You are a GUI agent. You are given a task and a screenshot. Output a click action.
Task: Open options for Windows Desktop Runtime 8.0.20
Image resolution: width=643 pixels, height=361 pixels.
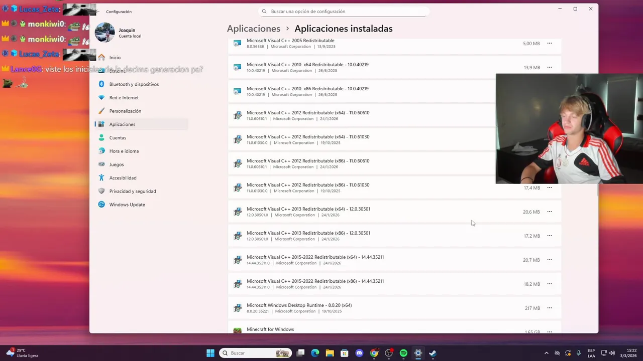tap(549, 308)
